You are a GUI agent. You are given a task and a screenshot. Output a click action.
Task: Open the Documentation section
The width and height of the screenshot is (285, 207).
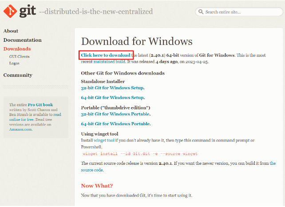[22, 40]
